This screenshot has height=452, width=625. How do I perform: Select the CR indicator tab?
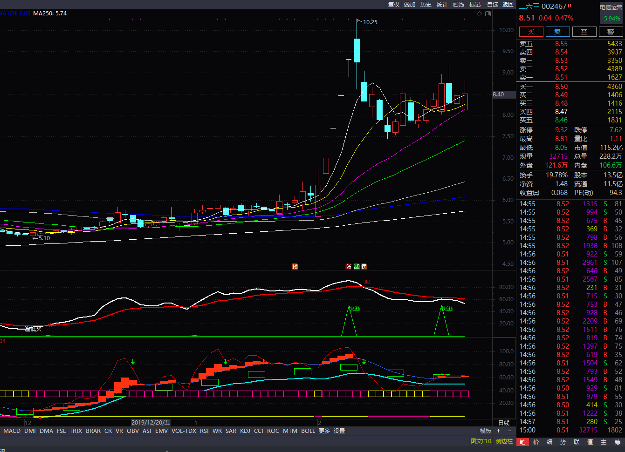point(108,431)
